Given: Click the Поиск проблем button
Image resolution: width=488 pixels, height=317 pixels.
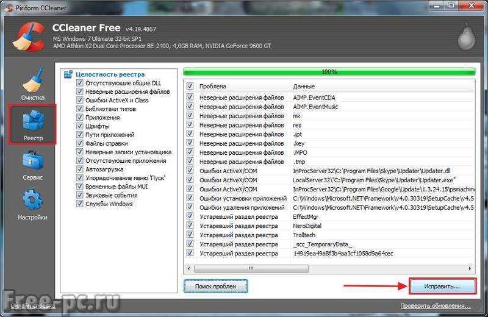Looking at the screenshot, I should (x=216, y=286).
